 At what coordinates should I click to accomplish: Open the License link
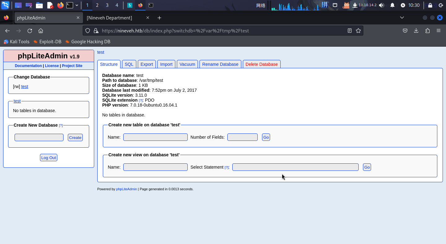coord(52,66)
